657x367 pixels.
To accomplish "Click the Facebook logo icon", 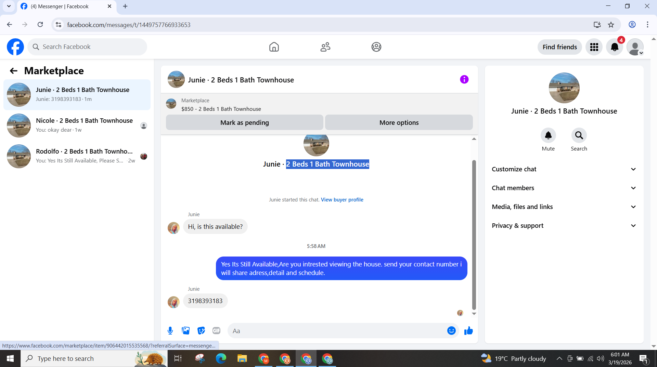I will coord(15,47).
